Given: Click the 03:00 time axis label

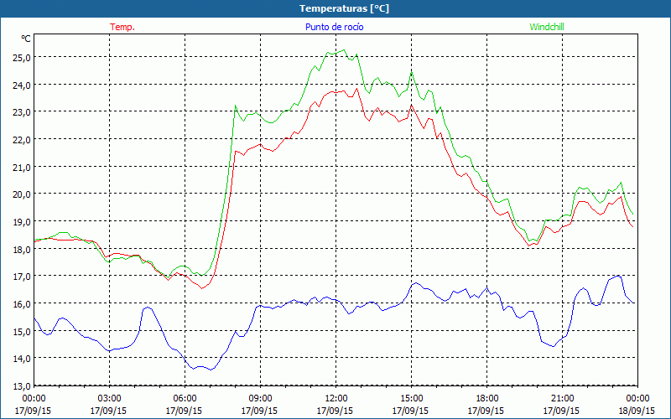Looking at the screenshot, I should click(x=110, y=399).
